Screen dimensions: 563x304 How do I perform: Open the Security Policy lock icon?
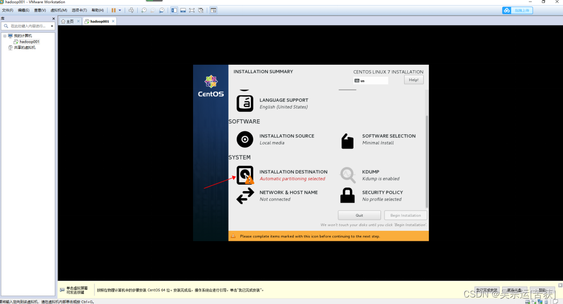(x=347, y=195)
